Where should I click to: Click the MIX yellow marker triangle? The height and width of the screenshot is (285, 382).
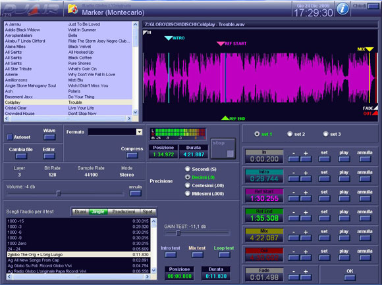pyautogui.click(x=369, y=49)
